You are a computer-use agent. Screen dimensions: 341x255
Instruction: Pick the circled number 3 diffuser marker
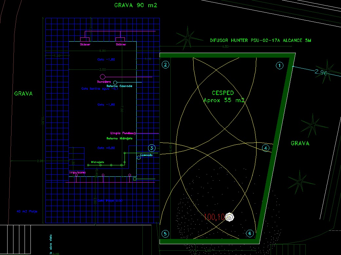tap(151, 148)
